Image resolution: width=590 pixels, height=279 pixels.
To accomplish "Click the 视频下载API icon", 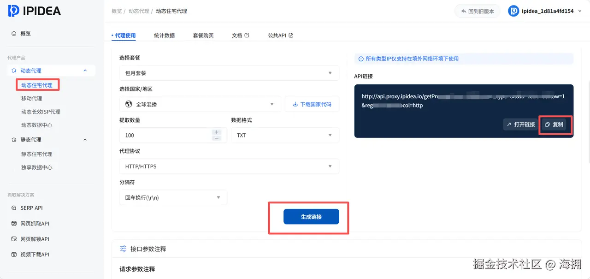I will pyautogui.click(x=14, y=255).
